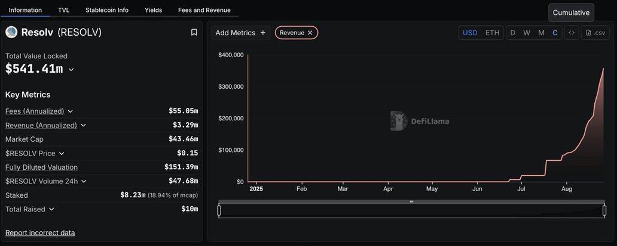Select monthly (M) chart interval
Viewport: 617px width, 246px height.
click(541, 33)
